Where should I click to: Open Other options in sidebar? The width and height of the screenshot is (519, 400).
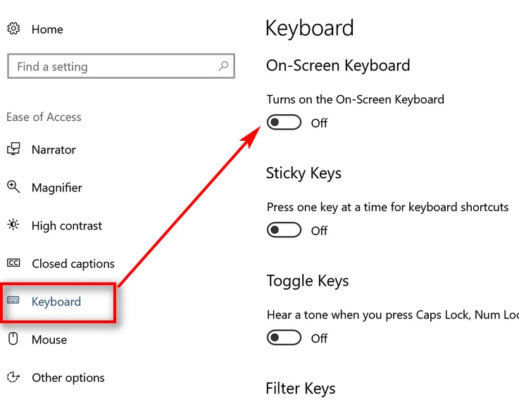coord(68,377)
